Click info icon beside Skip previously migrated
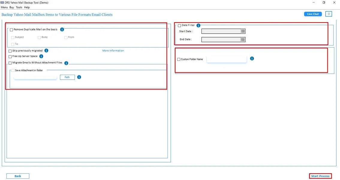Screen dimensions: 340x180 [x=46, y=50]
